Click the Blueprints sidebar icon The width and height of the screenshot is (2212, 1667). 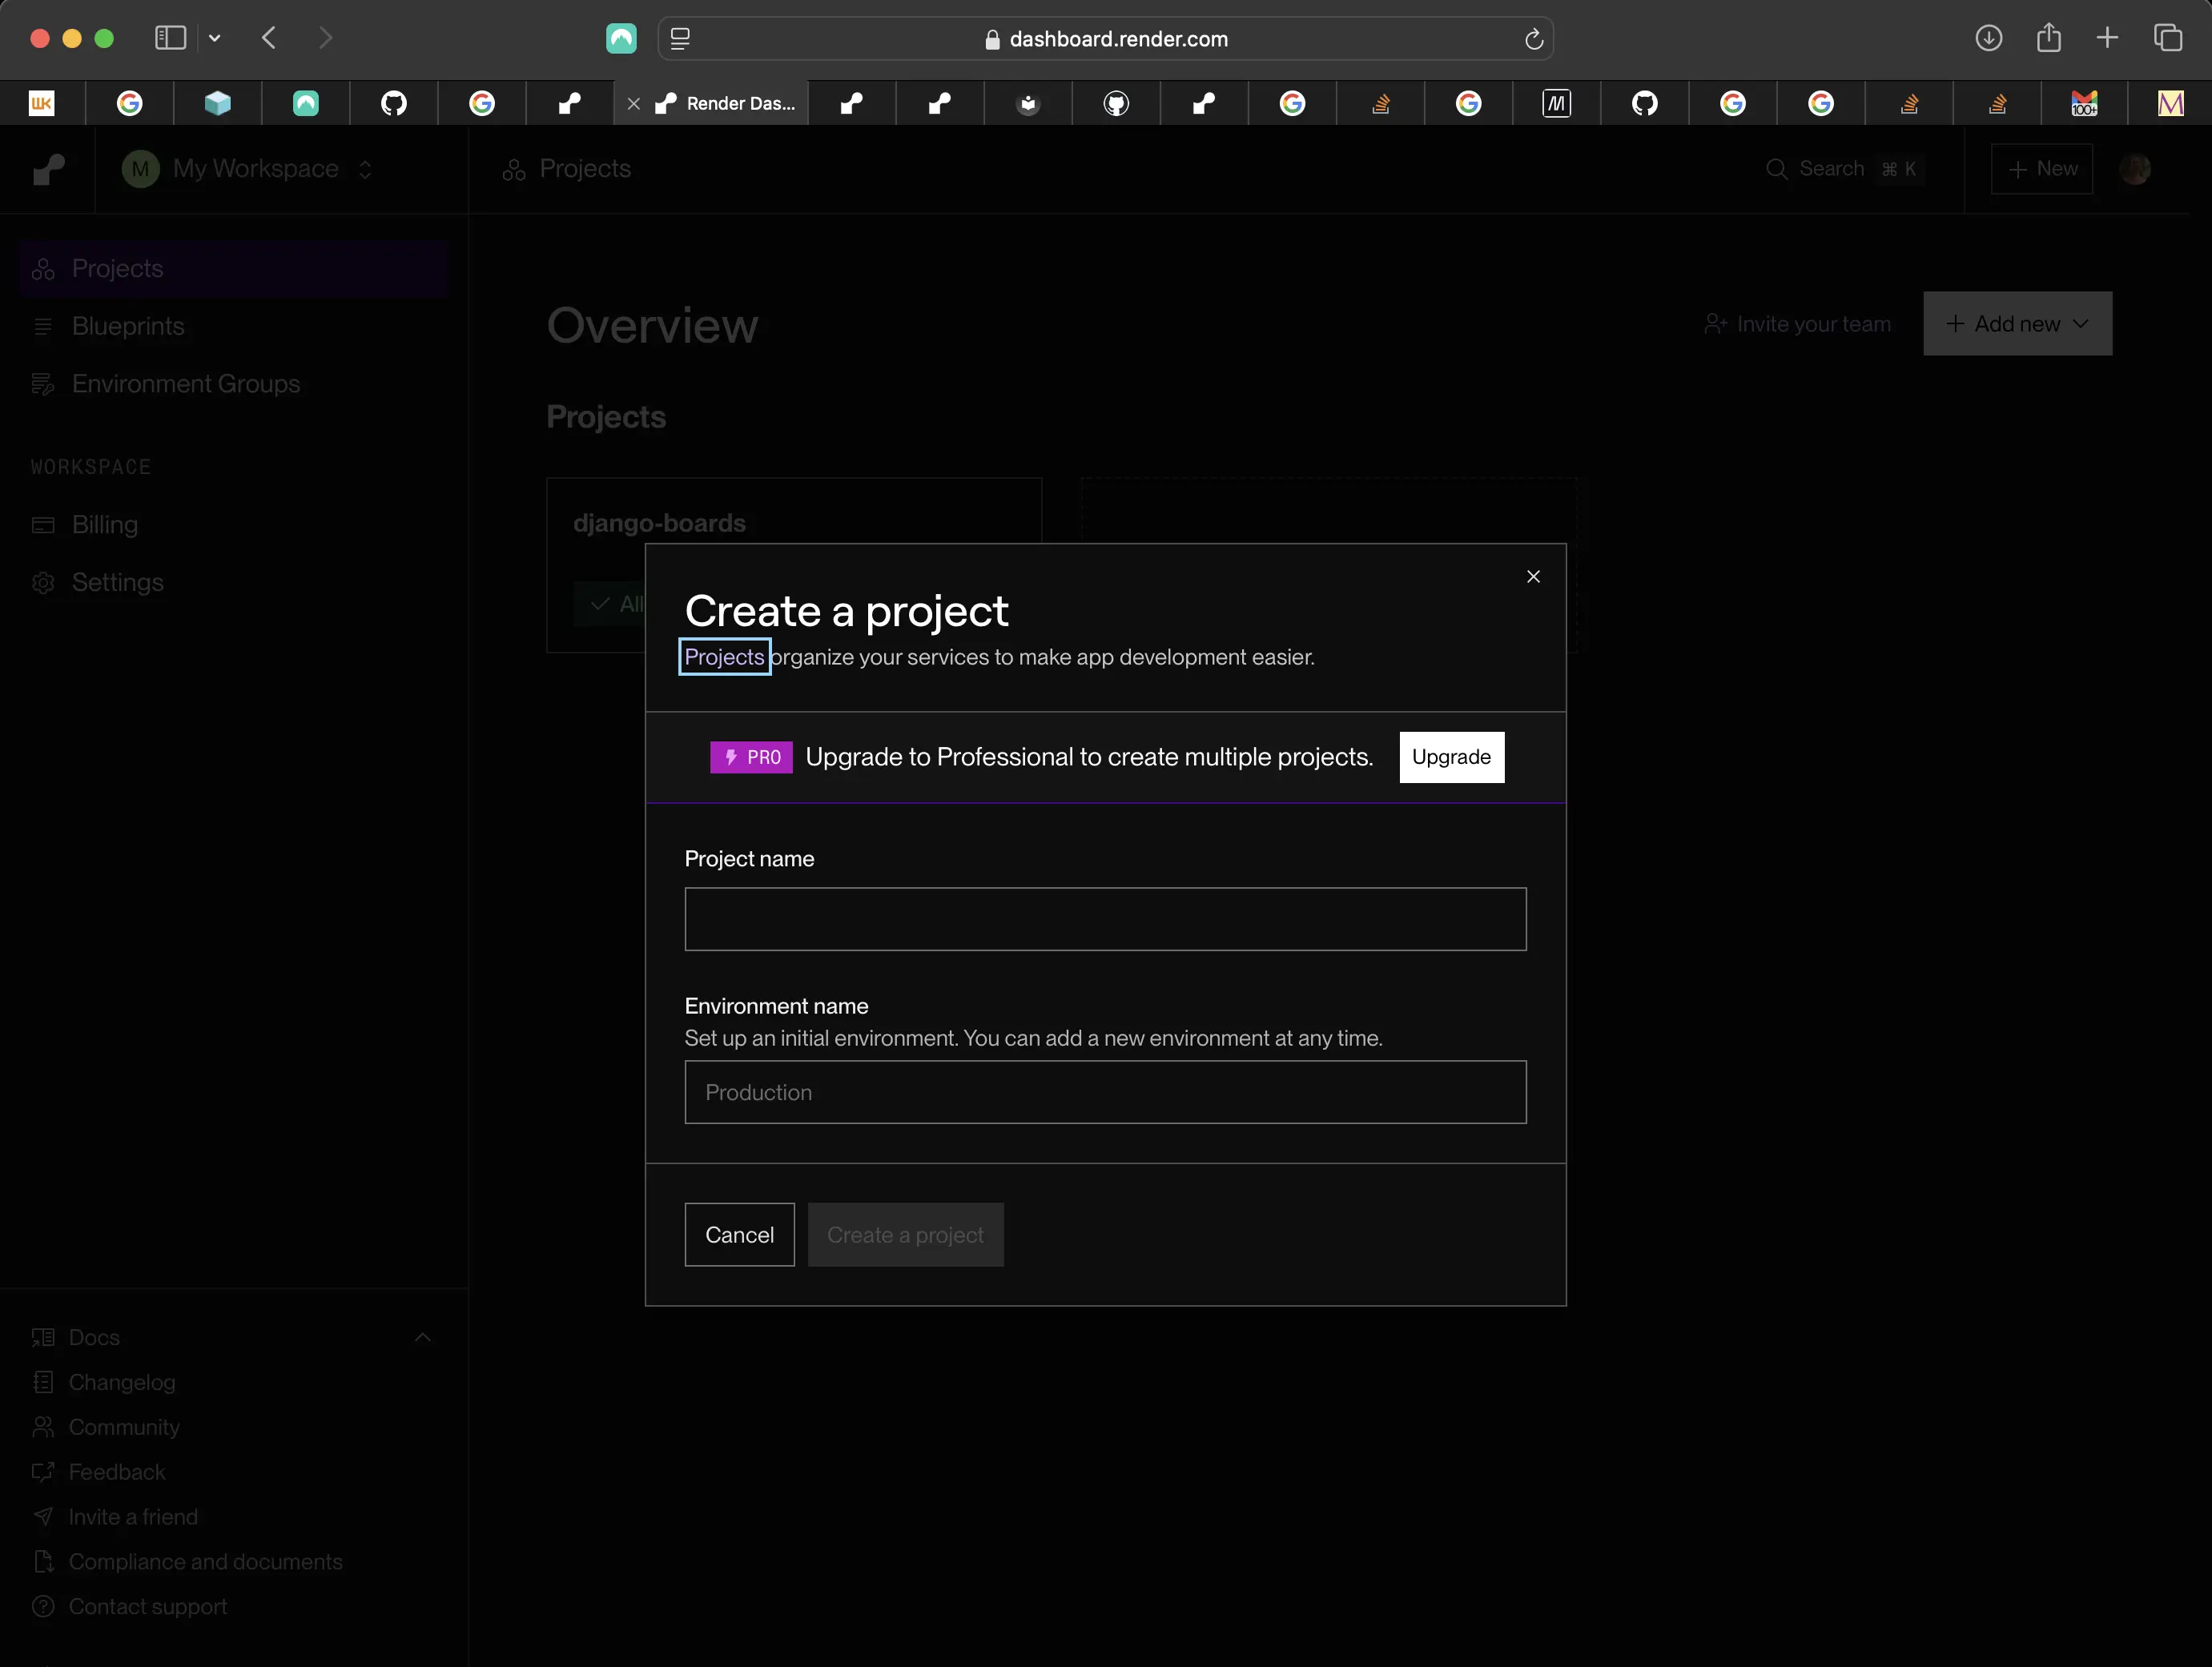coord(43,326)
